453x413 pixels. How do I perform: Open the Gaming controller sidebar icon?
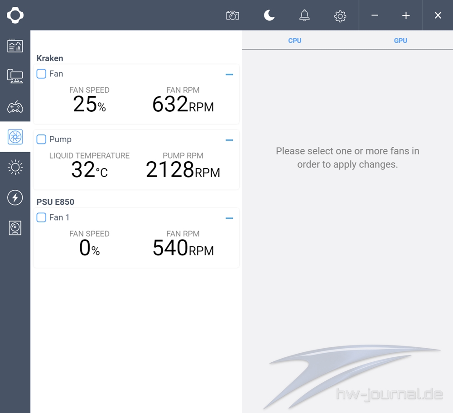tap(15, 106)
